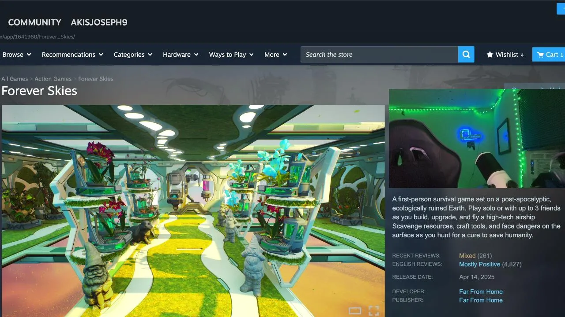Click the RELEASE DATE label

coord(413,277)
